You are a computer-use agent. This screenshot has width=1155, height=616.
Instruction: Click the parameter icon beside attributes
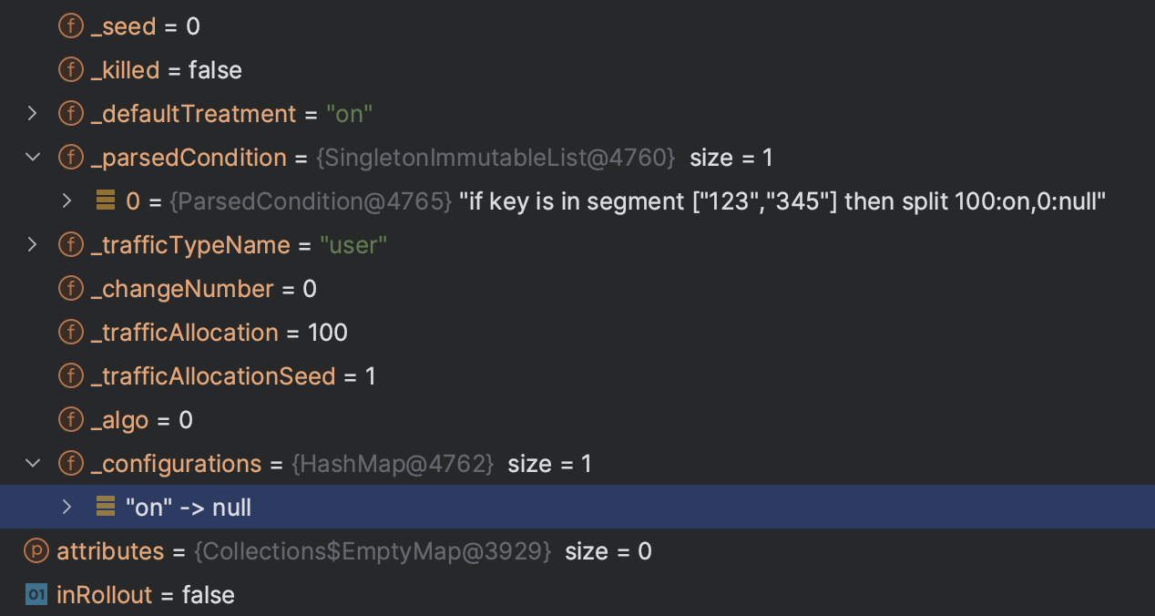coord(36,551)
